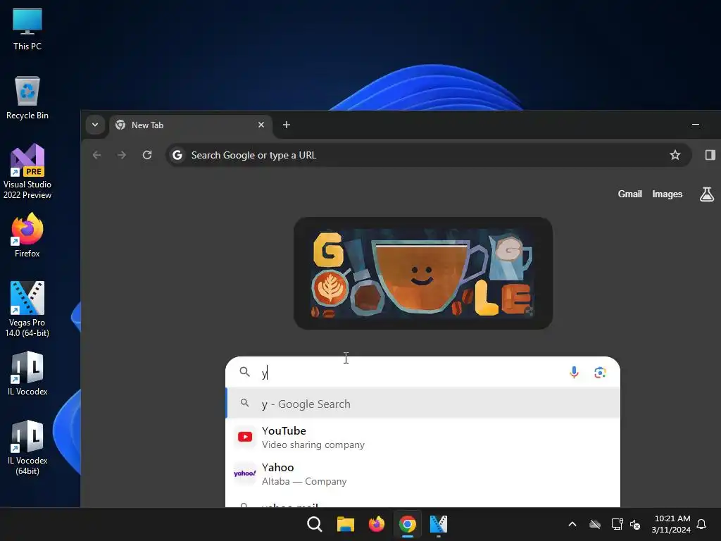
Task: Click OneDrive cloud tray icon
Action: coord(595,524)
